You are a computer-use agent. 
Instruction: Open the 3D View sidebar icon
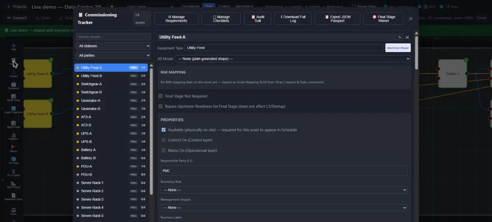(14, 160)
